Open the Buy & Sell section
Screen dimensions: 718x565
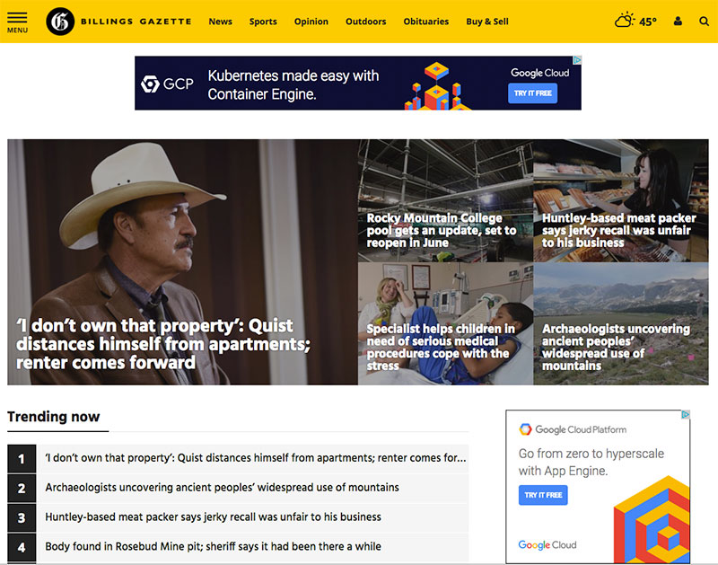pyautogui.click(x=487, y=22)
